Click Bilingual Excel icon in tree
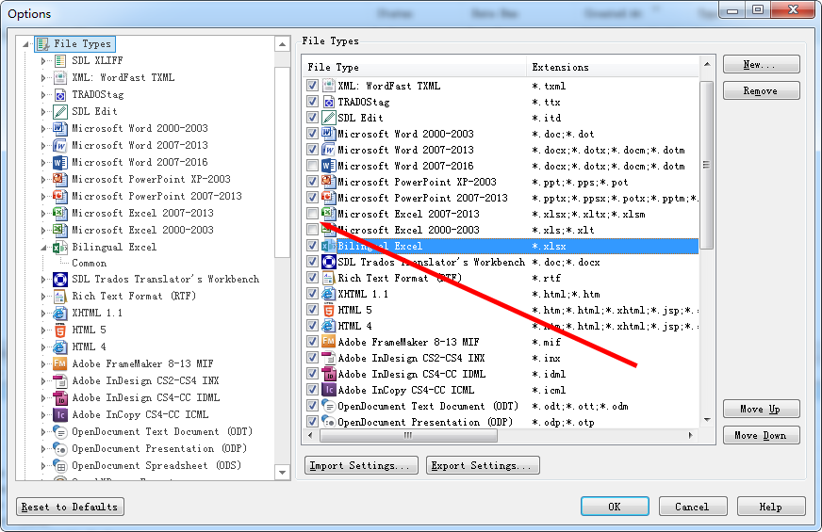822x532 pixels. coord(60,247)
